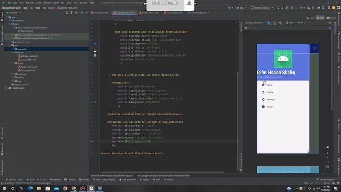Click the editor horizontal scrollbar at bottom

(162, 172)
